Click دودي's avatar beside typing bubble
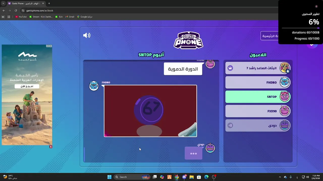The height and width of the screenshot is (181, 323). (210, 148)
